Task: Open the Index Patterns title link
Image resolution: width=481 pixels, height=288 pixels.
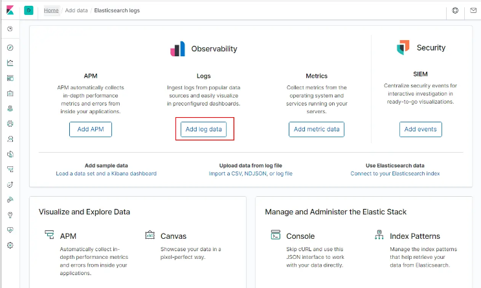Action: [x=415, y=236]
